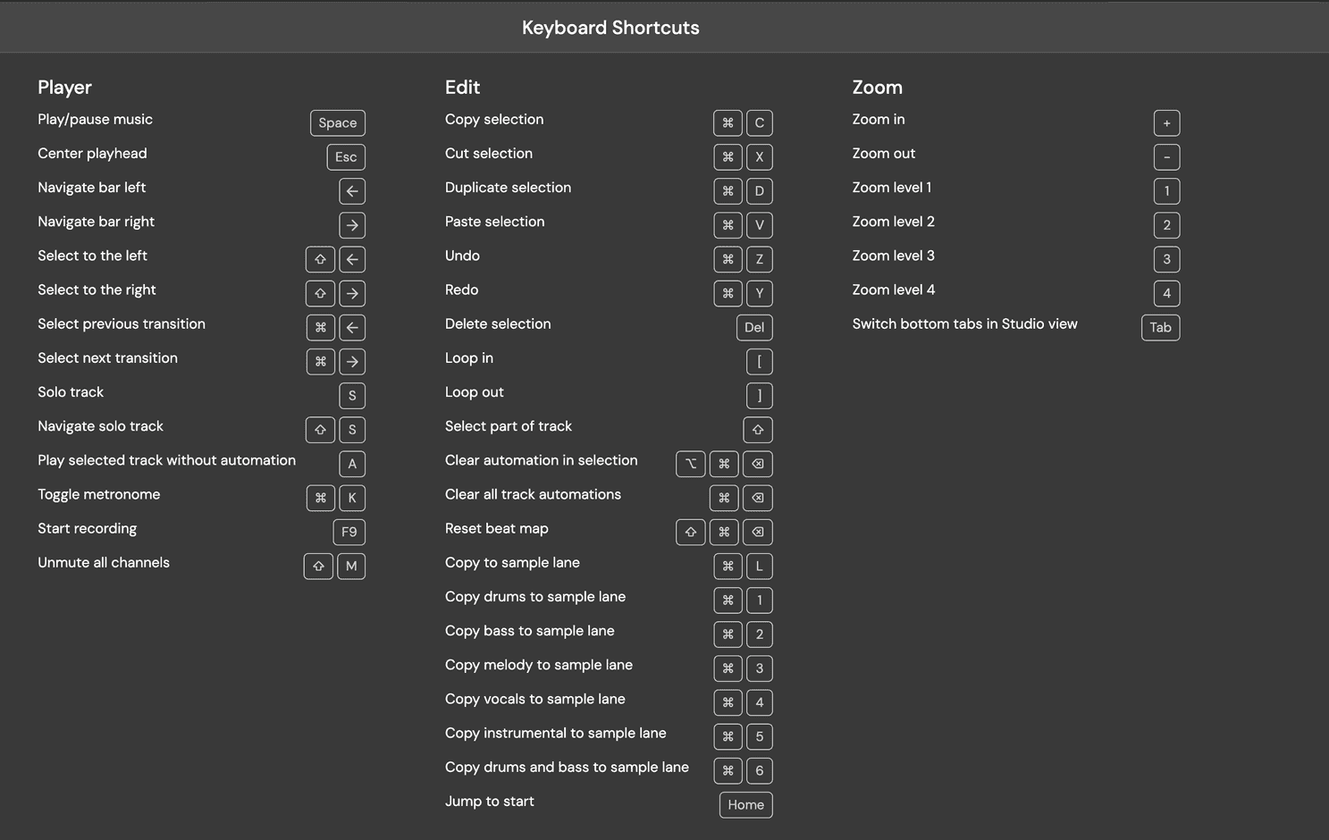Click the minus key for Zoom out

(x=1166, y=157)
